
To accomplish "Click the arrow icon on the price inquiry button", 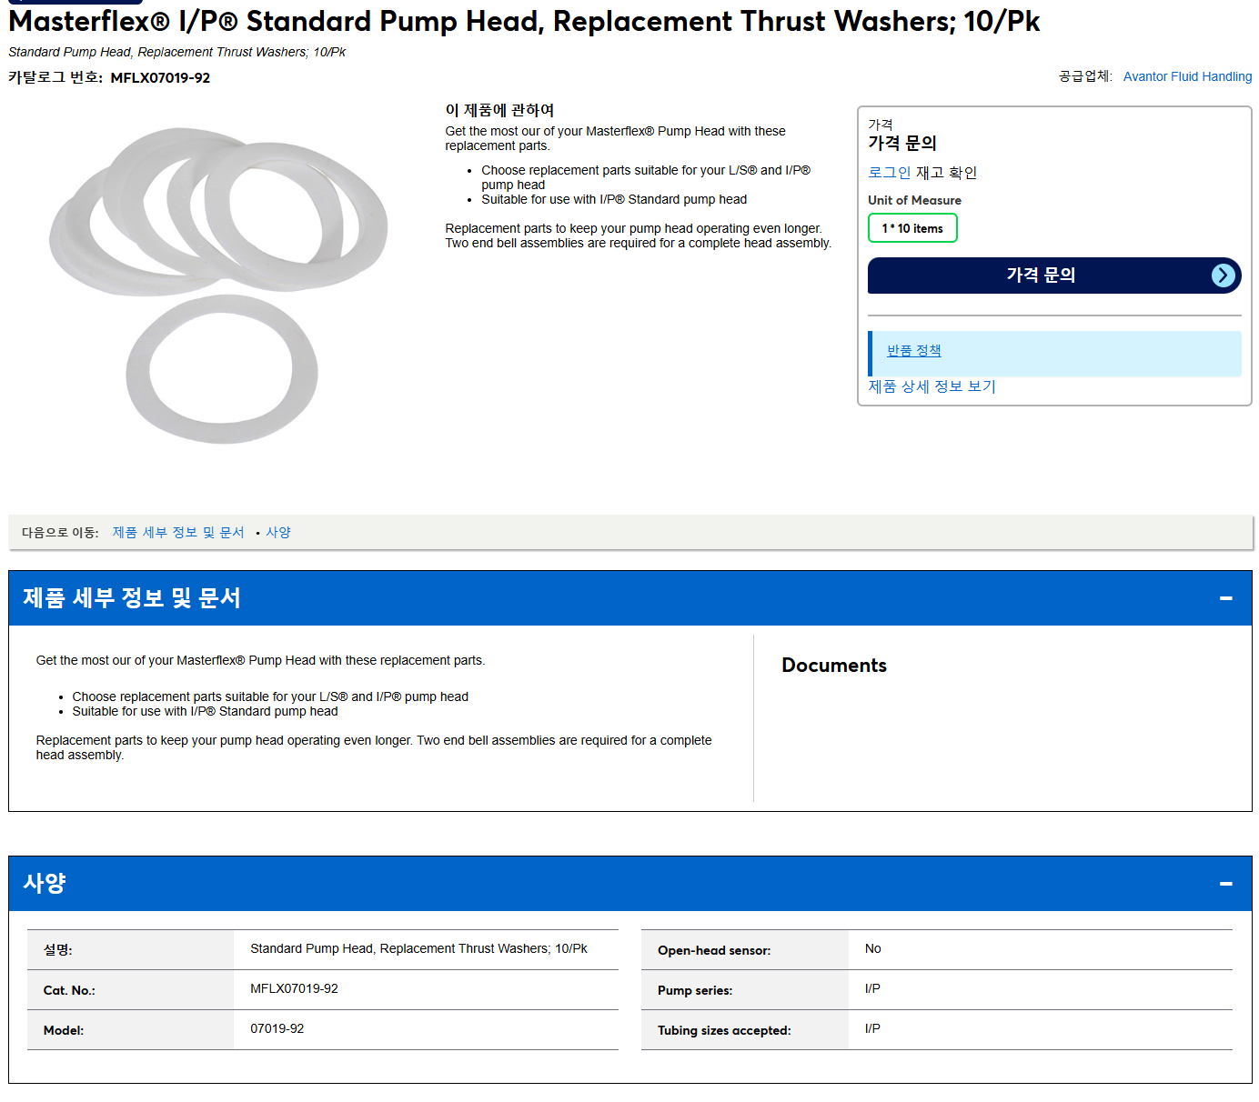I will click(1224, 275).
